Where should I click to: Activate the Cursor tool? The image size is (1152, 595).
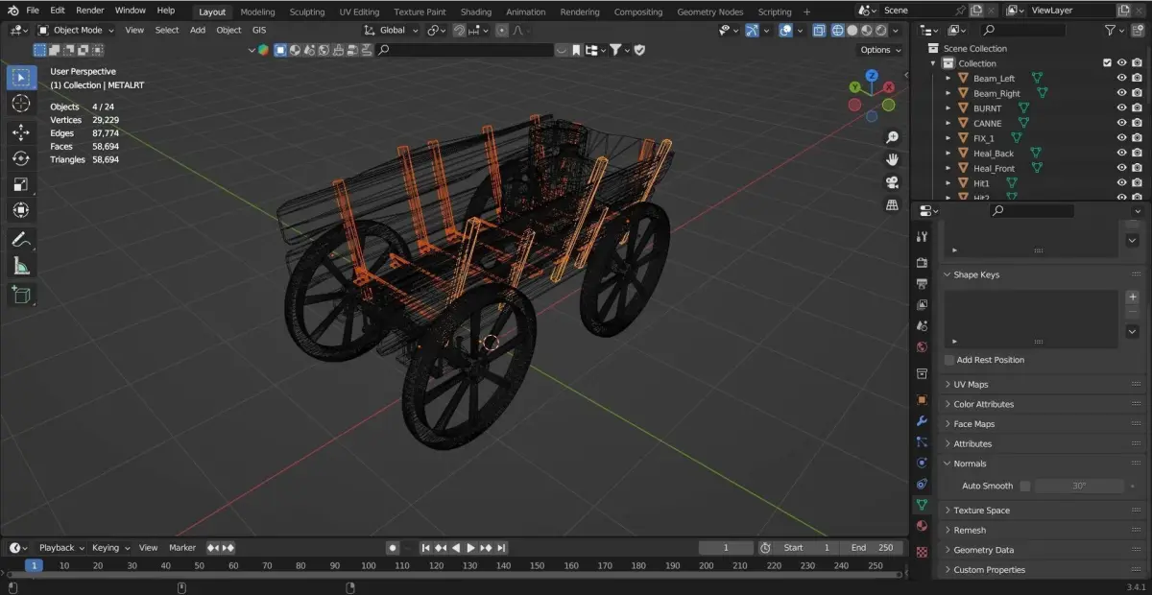click(x=21, y=104)
